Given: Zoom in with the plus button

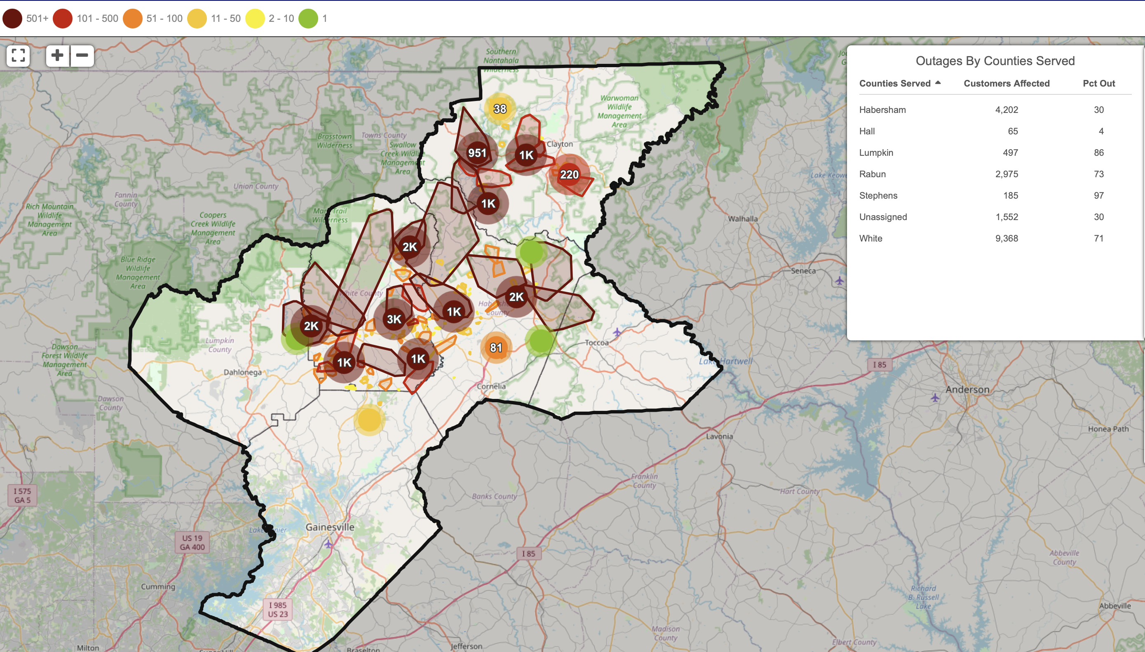Looking at the screenshot, I should tap(57, 56).
